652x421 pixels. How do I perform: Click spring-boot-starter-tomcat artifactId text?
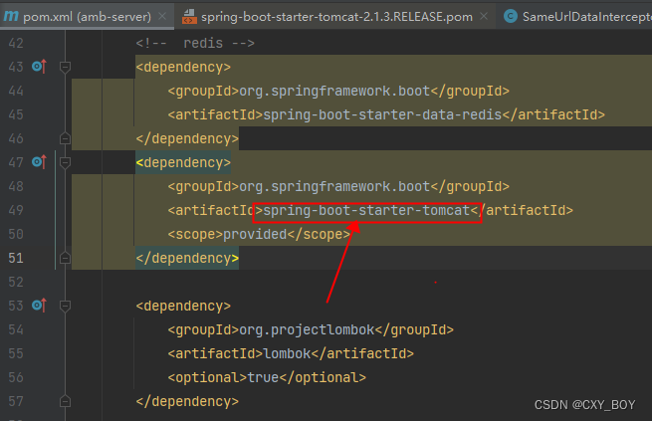click(366, 210)
